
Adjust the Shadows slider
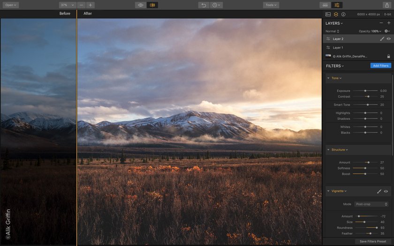click(x=365, y=119)
